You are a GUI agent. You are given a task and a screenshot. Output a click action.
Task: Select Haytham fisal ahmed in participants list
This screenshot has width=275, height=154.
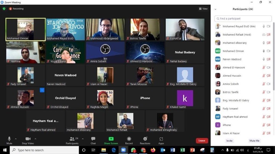pos(243,117)
